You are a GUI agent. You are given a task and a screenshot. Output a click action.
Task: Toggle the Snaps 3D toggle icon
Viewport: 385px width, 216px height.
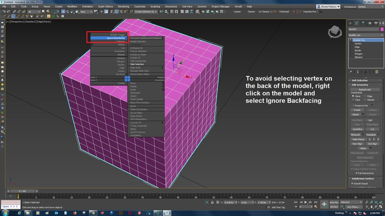click(112, 12)
